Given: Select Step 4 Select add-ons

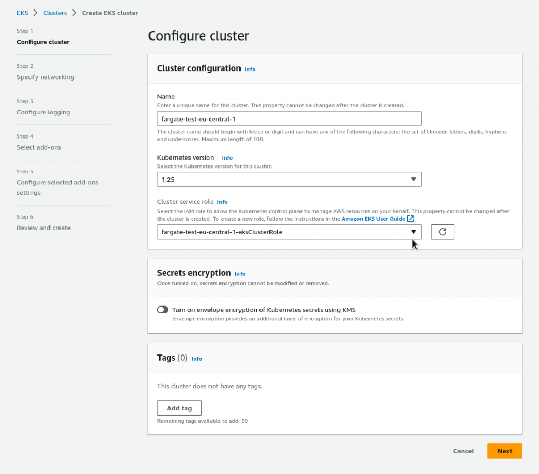Looking at the screenshot, I should point(39,147).
